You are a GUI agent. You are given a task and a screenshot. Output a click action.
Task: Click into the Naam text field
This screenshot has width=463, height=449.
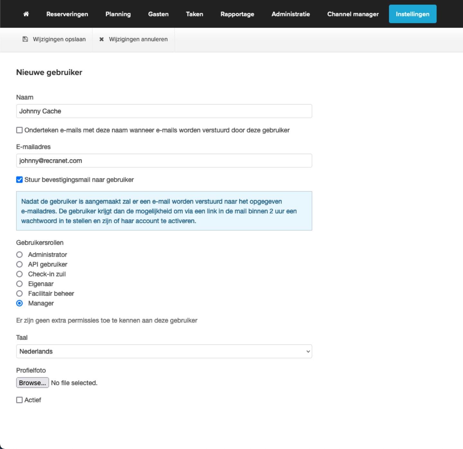click(x=164, y=111)
